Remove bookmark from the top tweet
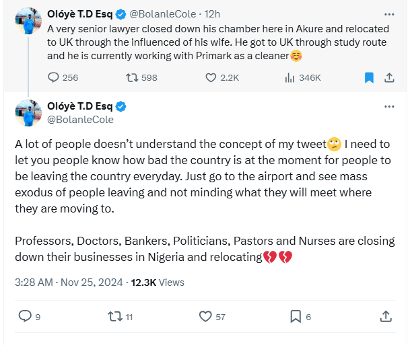This screenshot has height=345, width=410. [369, 78]
